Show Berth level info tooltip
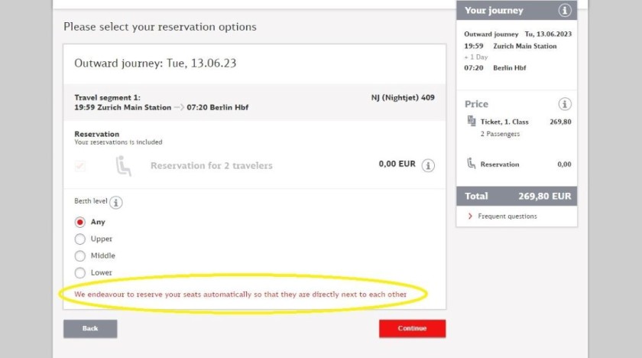The width and height of the screenshot is (642, 358). click(116, 203)
